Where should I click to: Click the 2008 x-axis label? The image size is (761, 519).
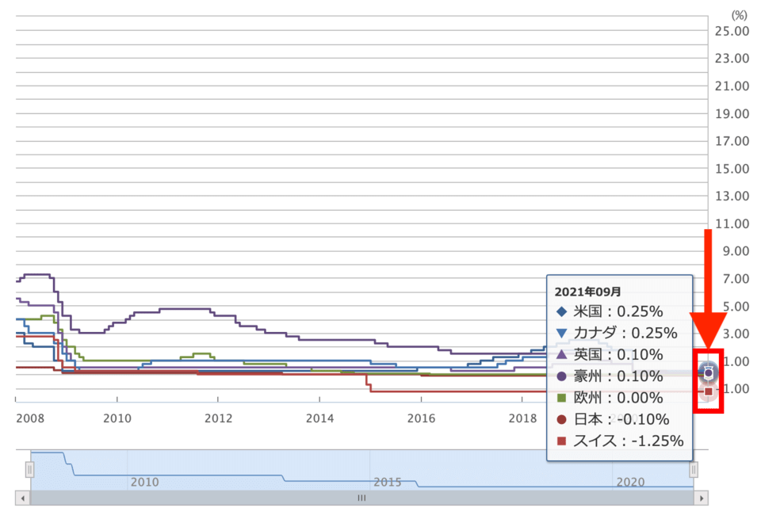[30, 418]
